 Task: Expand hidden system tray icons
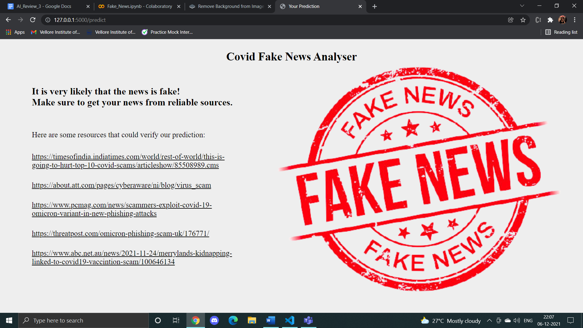489,320
